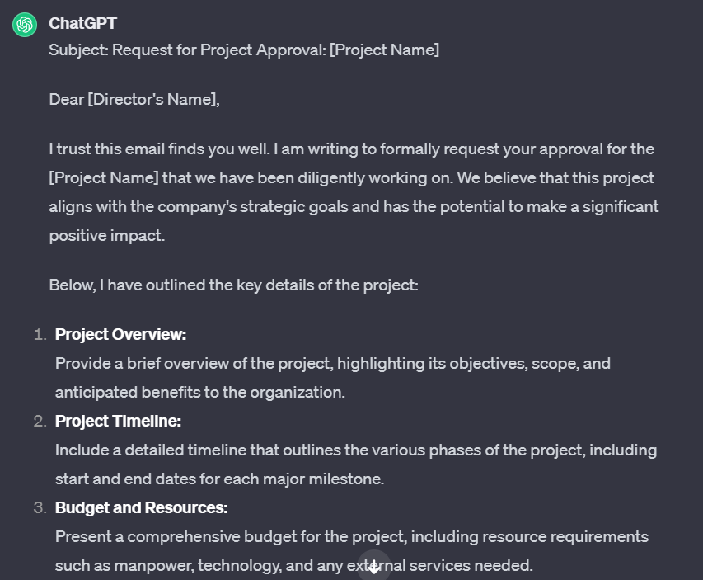Click the Subject line with Project Approval
Screen dimensions: 703x580
[x=244, y=50]
